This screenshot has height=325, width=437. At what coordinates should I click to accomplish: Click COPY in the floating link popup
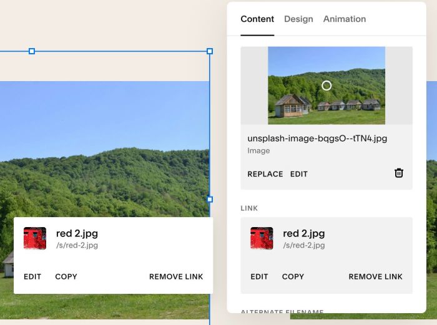coord(66,276)
